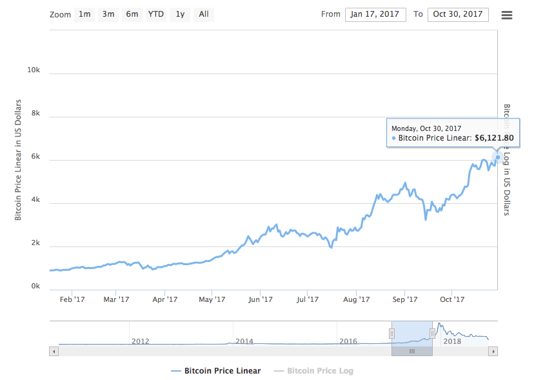Click the May '17 axis label

click(x=212, y=299)
